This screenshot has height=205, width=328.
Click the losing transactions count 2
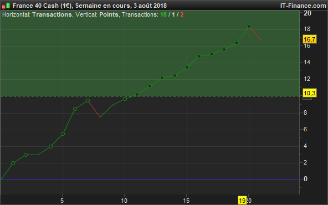(182, 14)
